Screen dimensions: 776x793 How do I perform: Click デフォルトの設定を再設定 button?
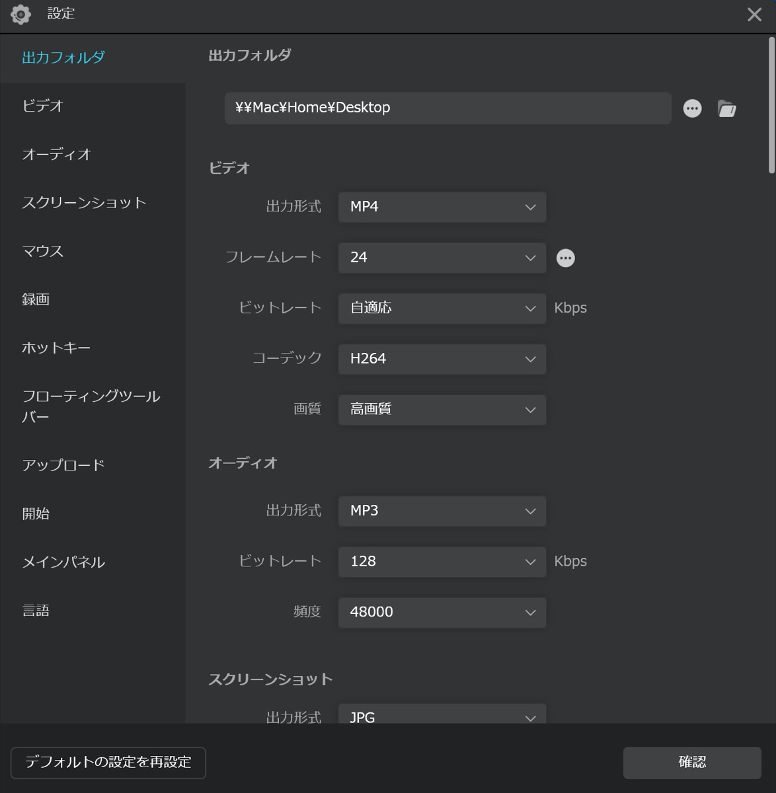point(108,763)
